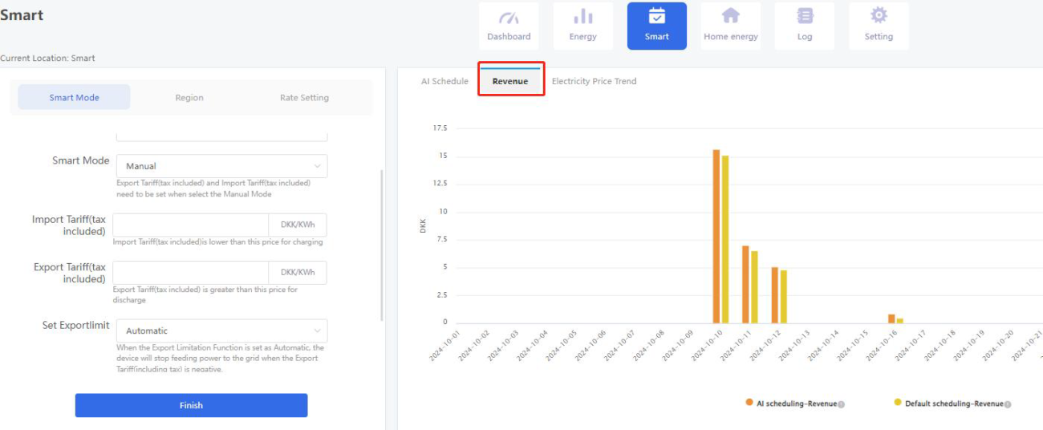Click info icon beside AI scheduling-Revenue legend
1043x430 pixels.
click(x=841, y=404)
